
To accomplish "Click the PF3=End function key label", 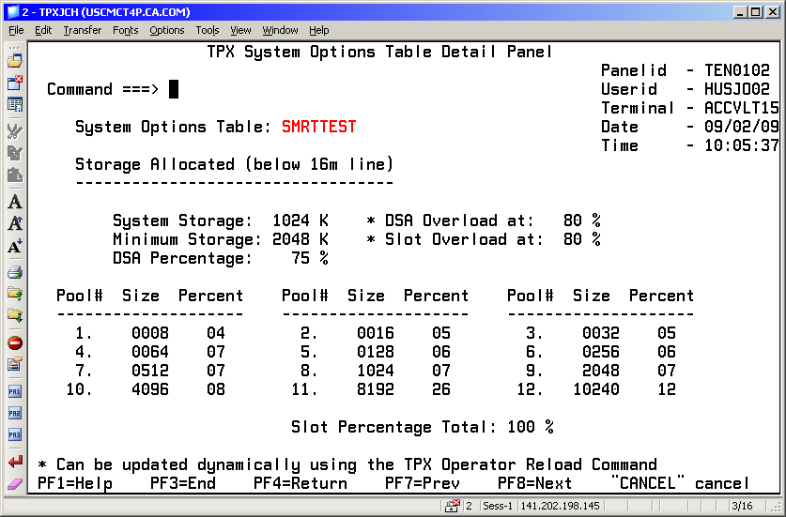I will (183, 483).
